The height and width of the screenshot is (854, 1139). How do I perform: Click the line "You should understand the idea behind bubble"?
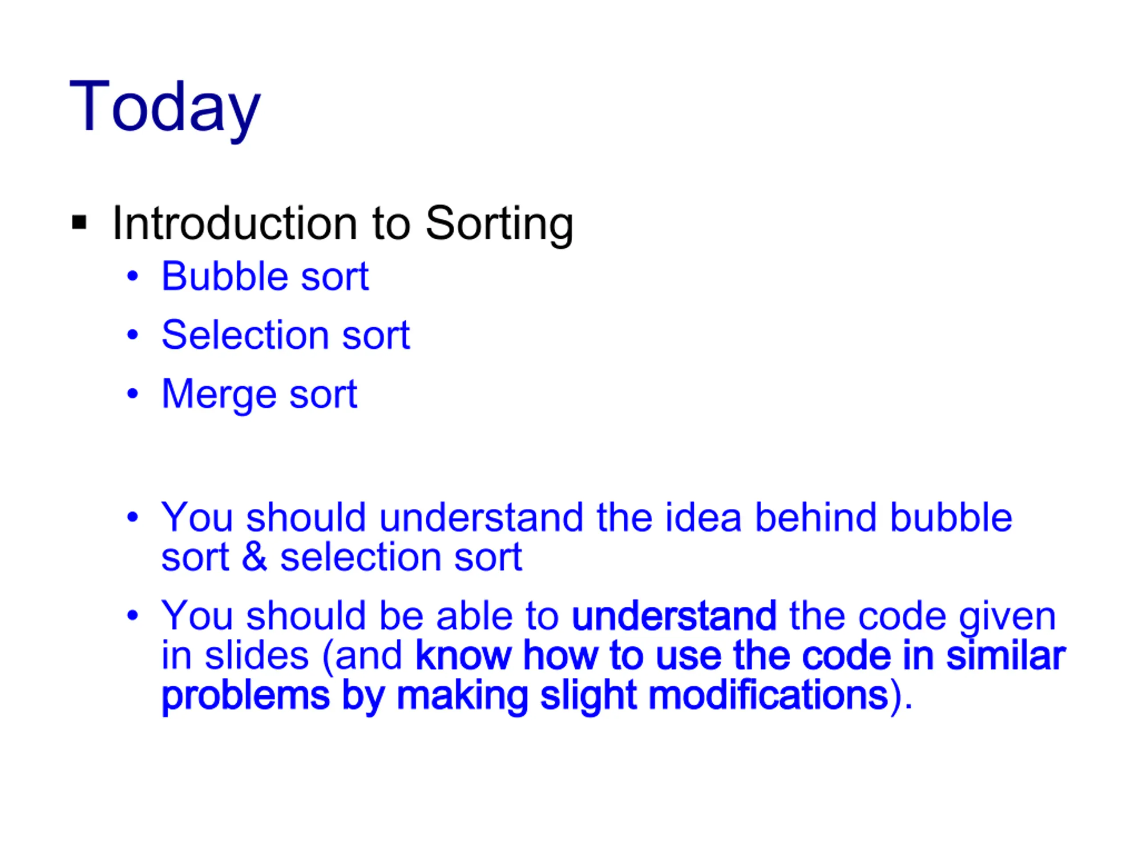coord(587,517)
